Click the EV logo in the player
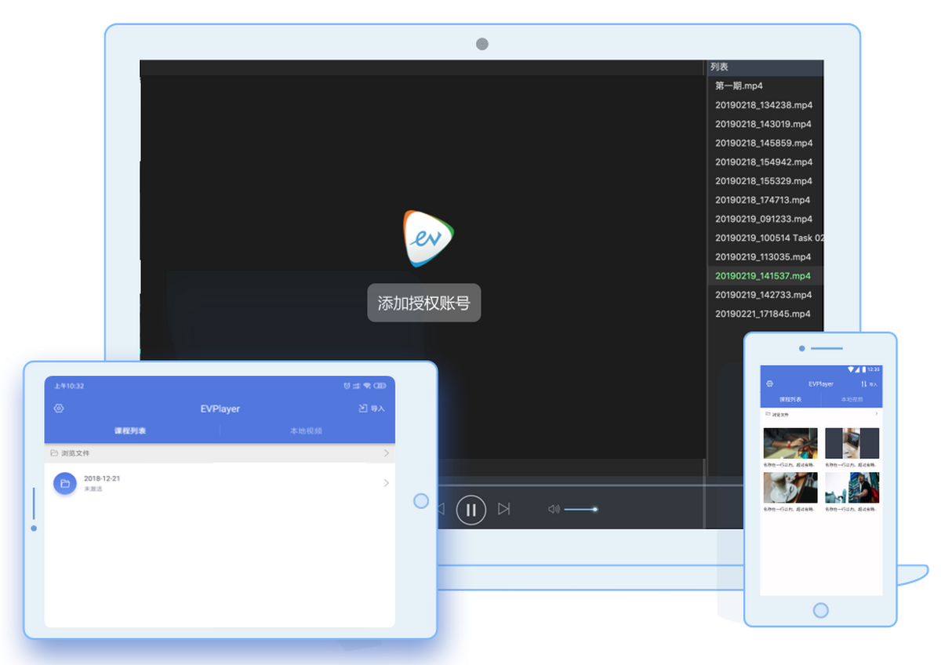The height and width of the screenshot is (665, 941). click(429, 237)
